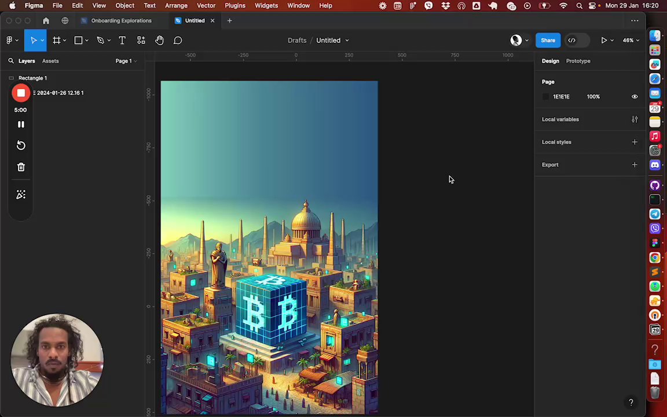Viewport: 667px width, 417px height.
Task: Go to Drafts in the breadcrumb
Action: [x=297, y=41]
